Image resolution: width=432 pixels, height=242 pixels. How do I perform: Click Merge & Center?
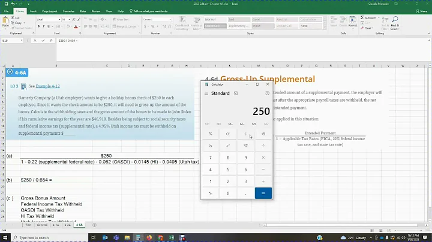click(x=124, y=27)
